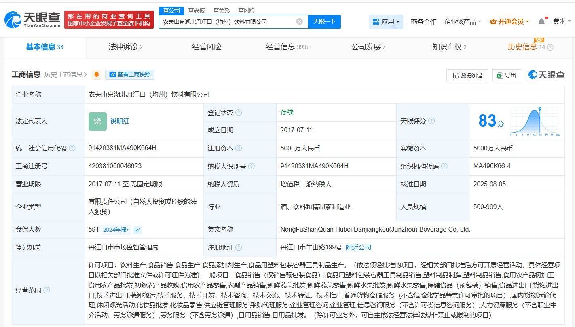
Task: Click the credit code 91420381MA490K664H in 统一社会信用代码 row
Action: [123, 148]
